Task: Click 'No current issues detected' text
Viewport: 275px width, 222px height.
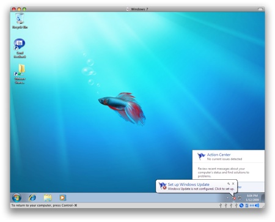Action: 224,159
